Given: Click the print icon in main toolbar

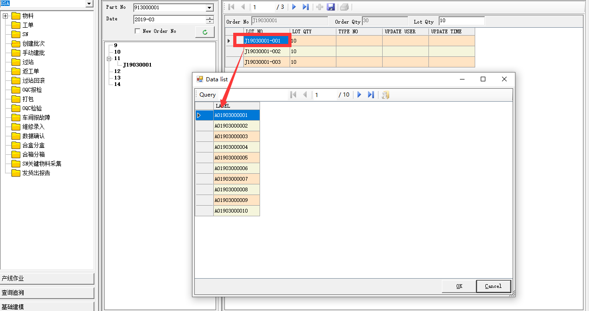Looking at the screenshot, I should point(344,7).
